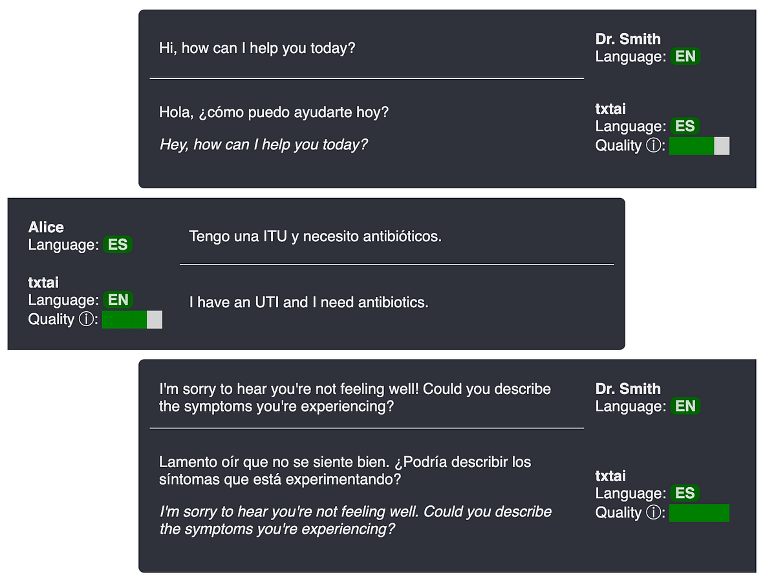Click the ES badge next to Alice's name

point(118,245)
